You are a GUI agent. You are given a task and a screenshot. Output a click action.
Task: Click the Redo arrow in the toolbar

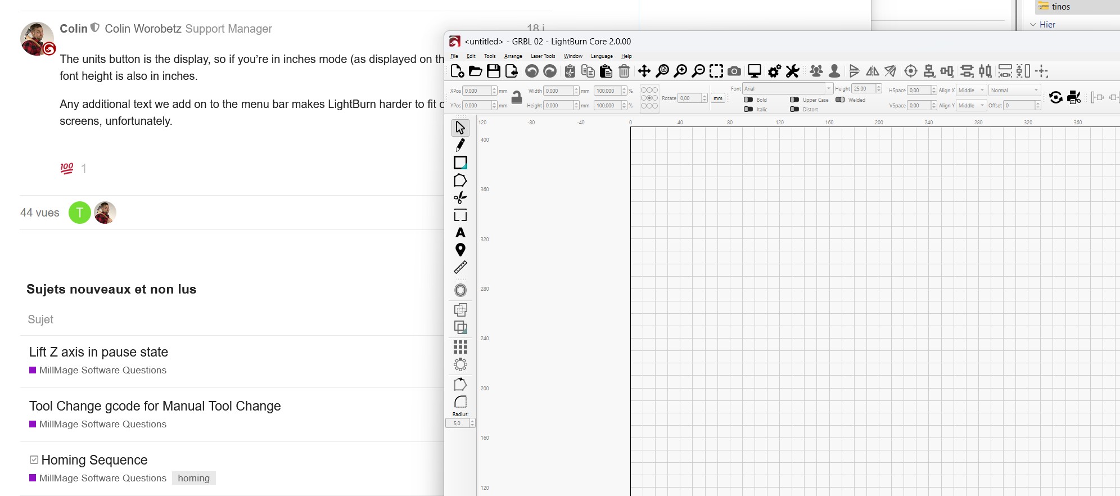point(550,71)
